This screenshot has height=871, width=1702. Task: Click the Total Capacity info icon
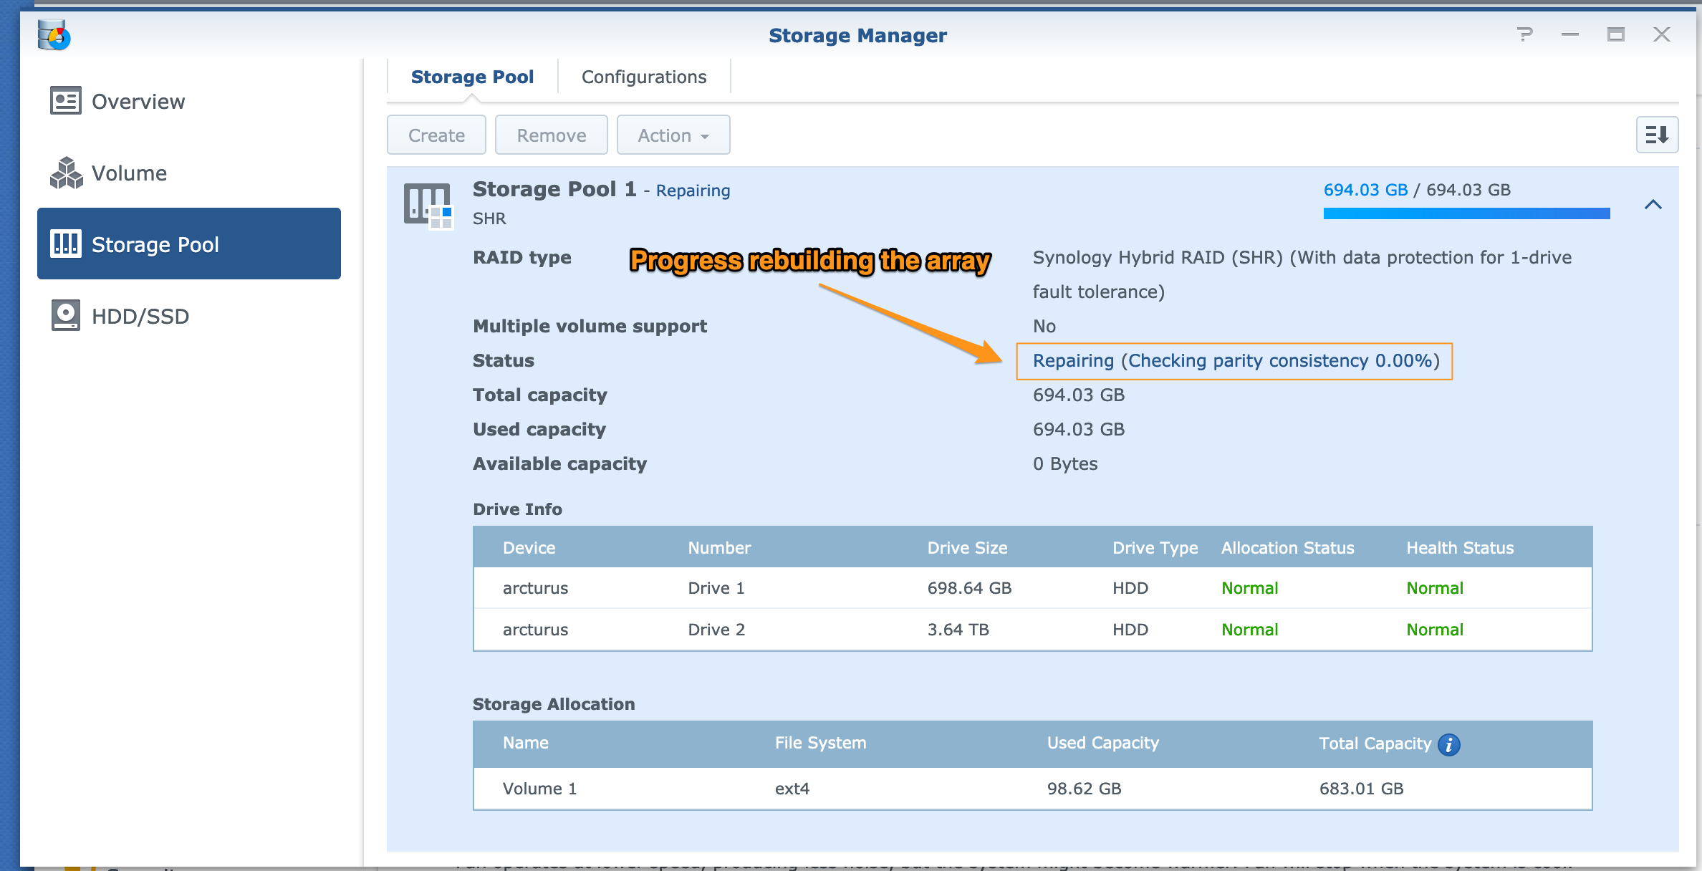[x=1448, y=744]
